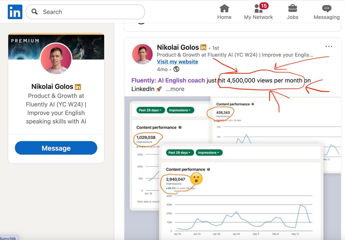Open the Messaging tab
Viewport: 345px width, 240px height.
pos(327,12)
